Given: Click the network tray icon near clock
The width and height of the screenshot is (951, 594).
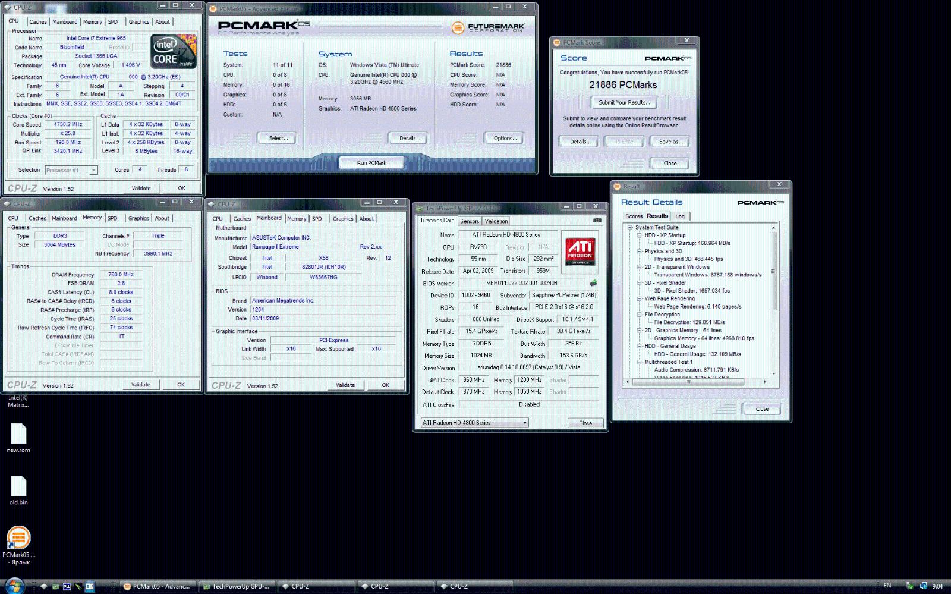Looking at the screenshot, I should [923, 586].
